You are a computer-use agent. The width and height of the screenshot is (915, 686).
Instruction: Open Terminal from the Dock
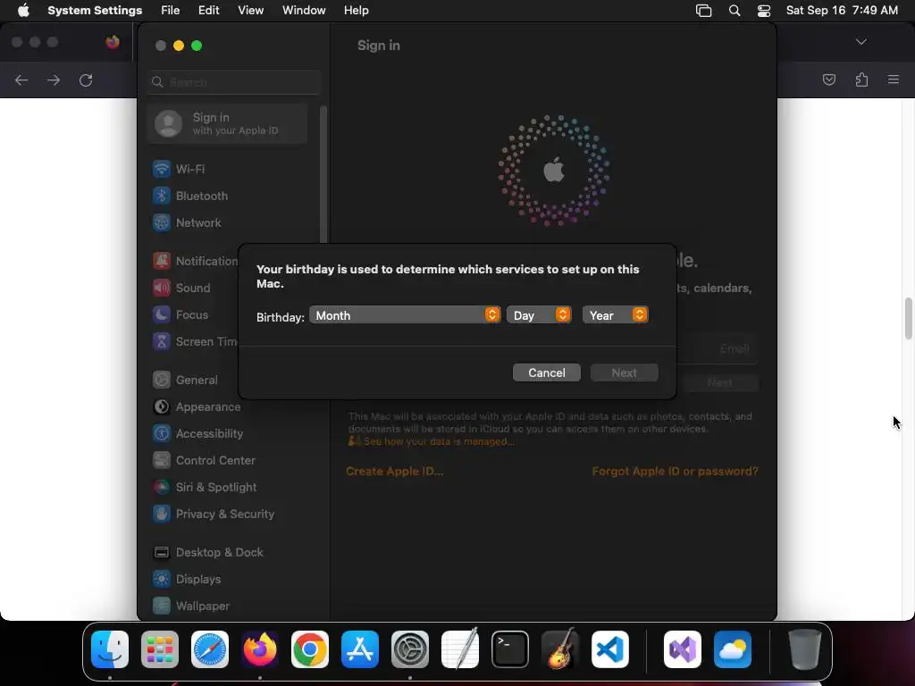(x=510, y=649)
